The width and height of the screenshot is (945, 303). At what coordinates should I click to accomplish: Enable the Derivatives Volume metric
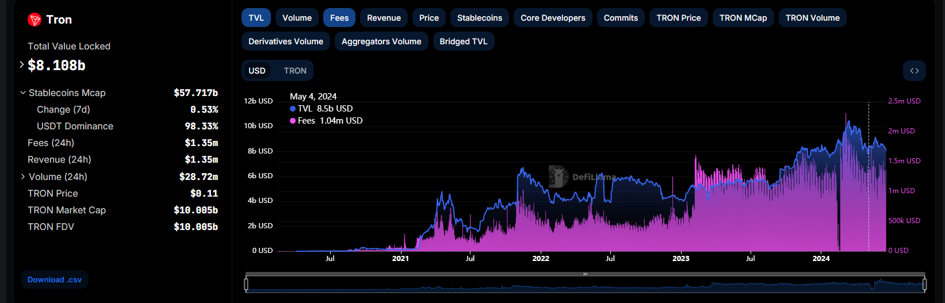point(286,41)
